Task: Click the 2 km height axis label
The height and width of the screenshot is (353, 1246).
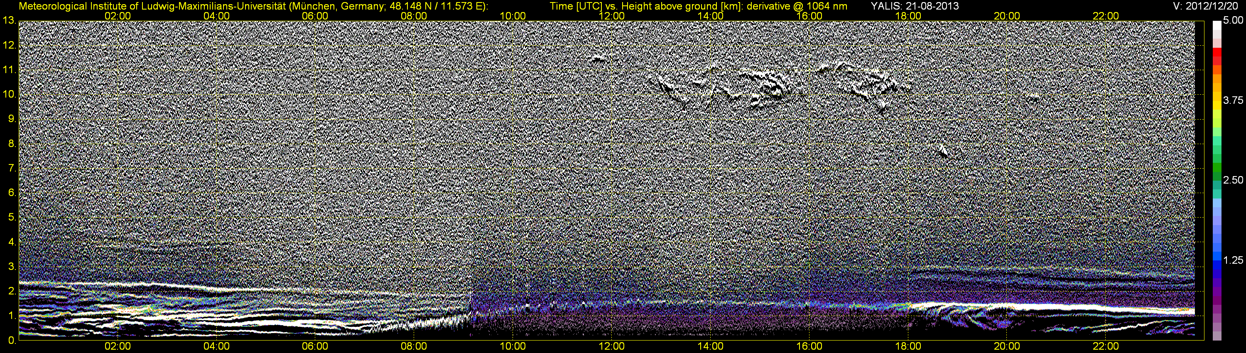Action: [12, 291]
